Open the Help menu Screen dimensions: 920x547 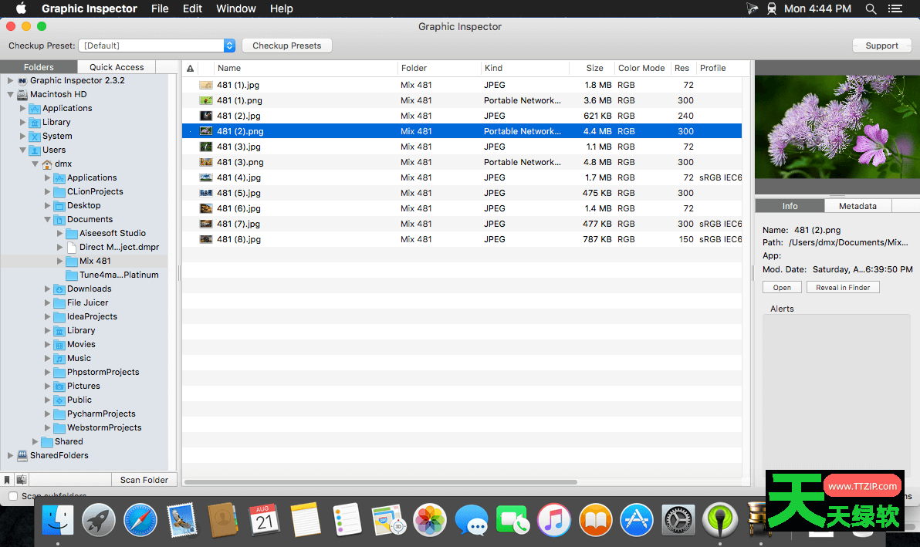pyautogui.click(x=281, y=8)
